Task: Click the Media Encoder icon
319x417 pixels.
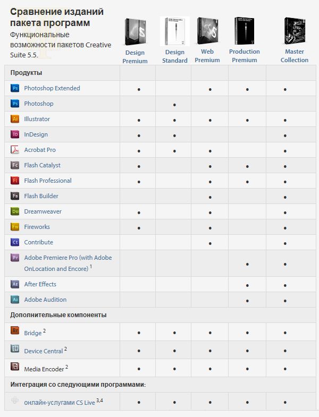Action: click(15, 367)
